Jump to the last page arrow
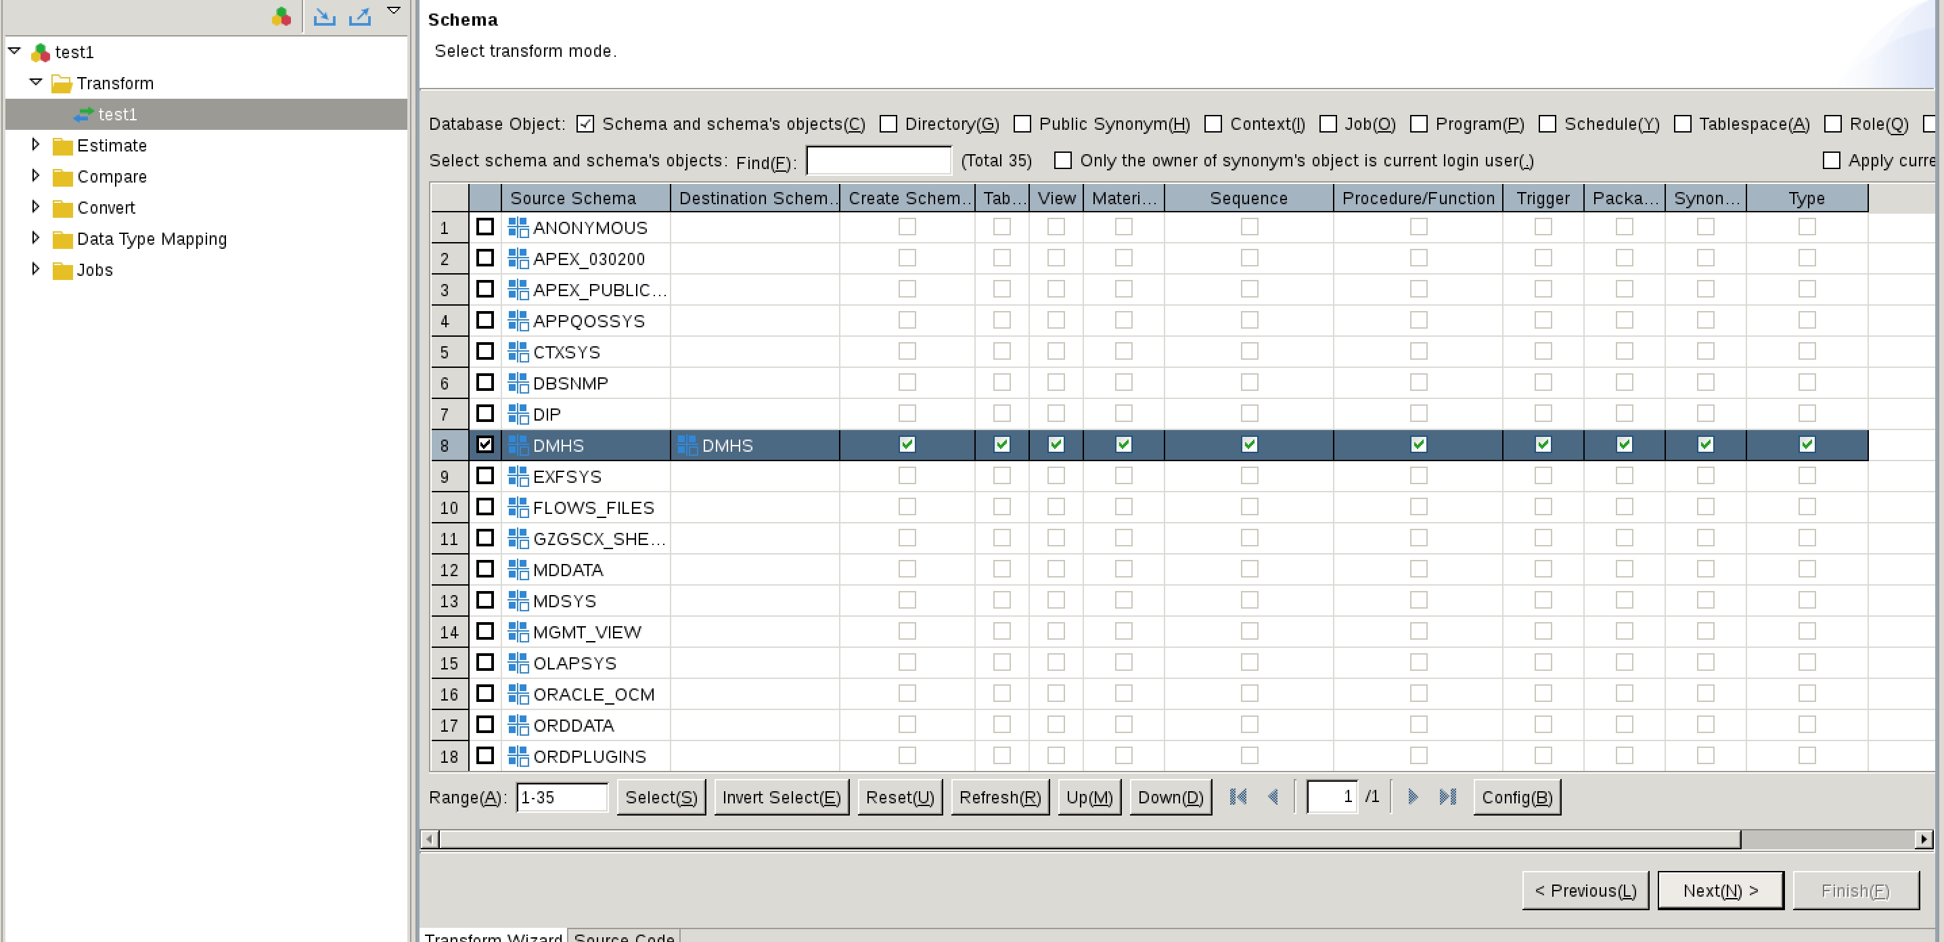1944x942 pixels. [1447, 797]
